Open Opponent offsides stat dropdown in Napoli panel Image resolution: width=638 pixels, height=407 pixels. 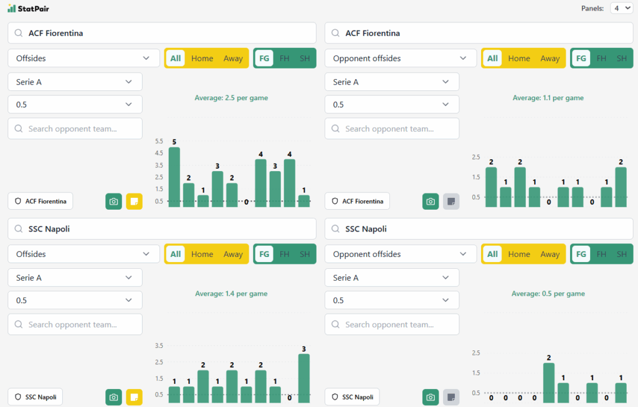[401, 254]
